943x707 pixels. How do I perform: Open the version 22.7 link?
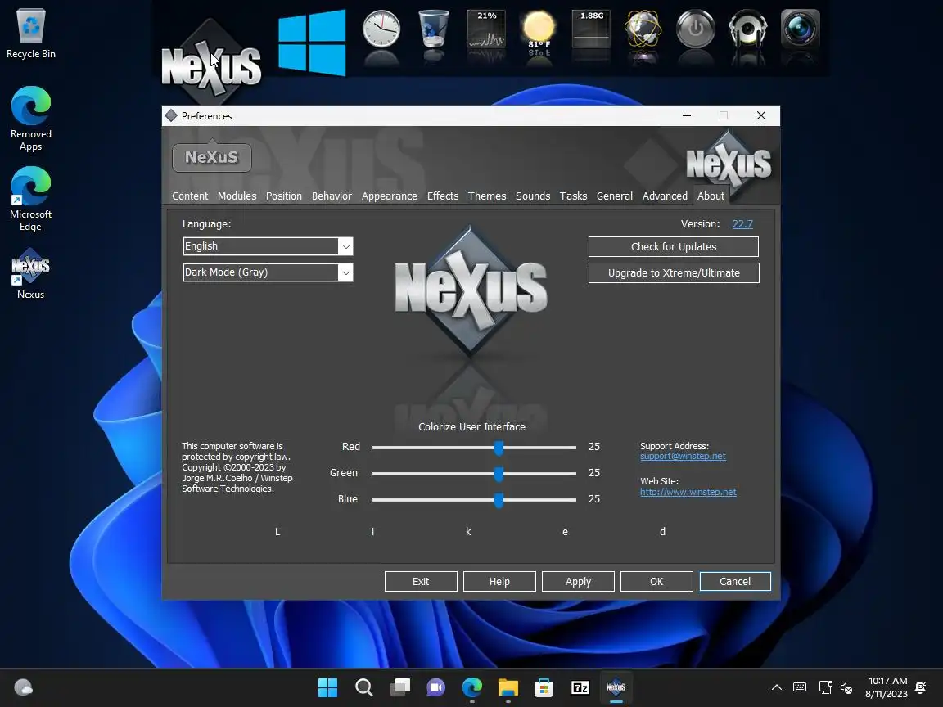point(742,223)
